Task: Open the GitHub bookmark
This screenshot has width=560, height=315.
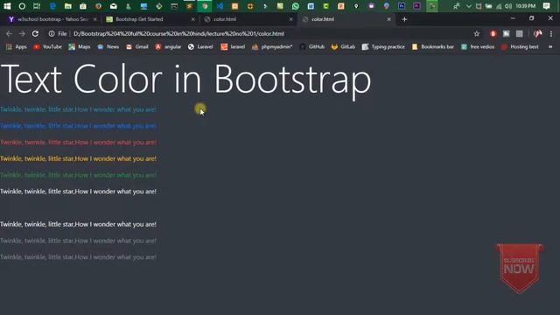Action: pos(311,46)
